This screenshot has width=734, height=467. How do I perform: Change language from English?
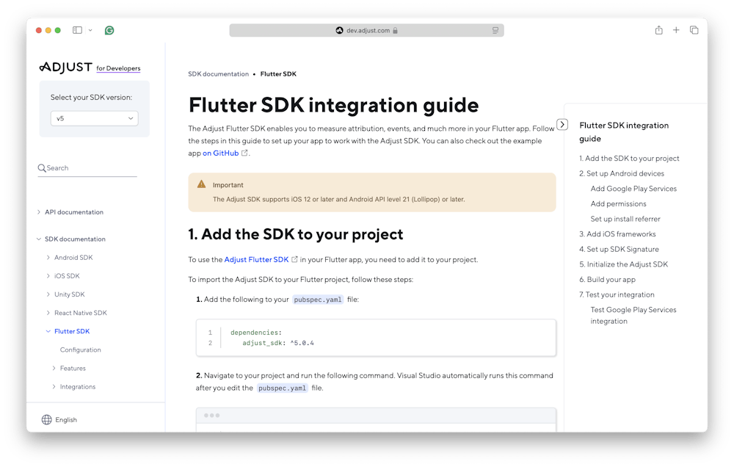(66, 420)
